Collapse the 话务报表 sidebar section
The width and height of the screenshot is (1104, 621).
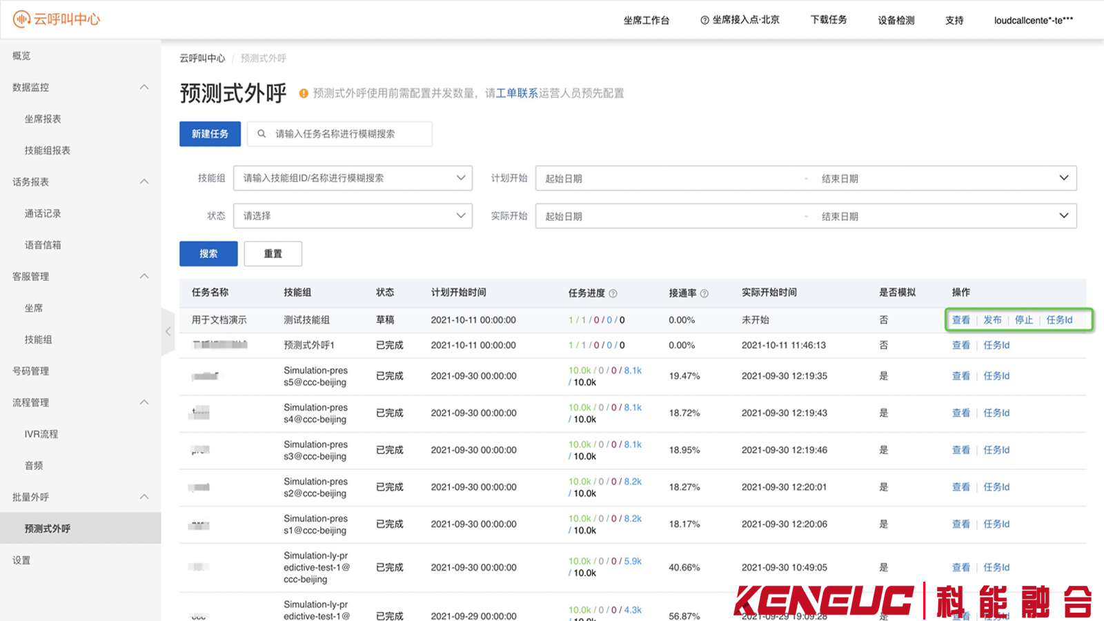pos(144,181)
